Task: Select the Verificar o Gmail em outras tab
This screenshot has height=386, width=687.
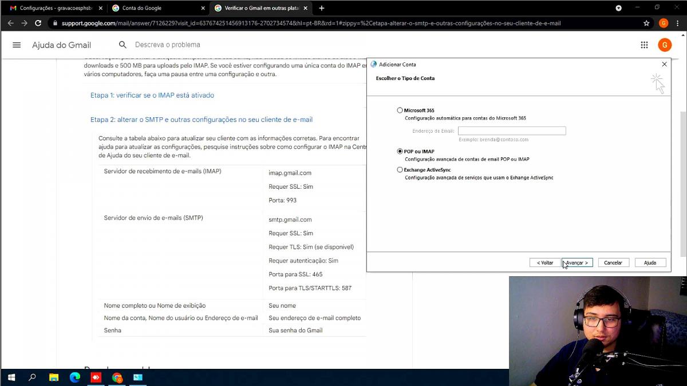Action: (260, 8)
